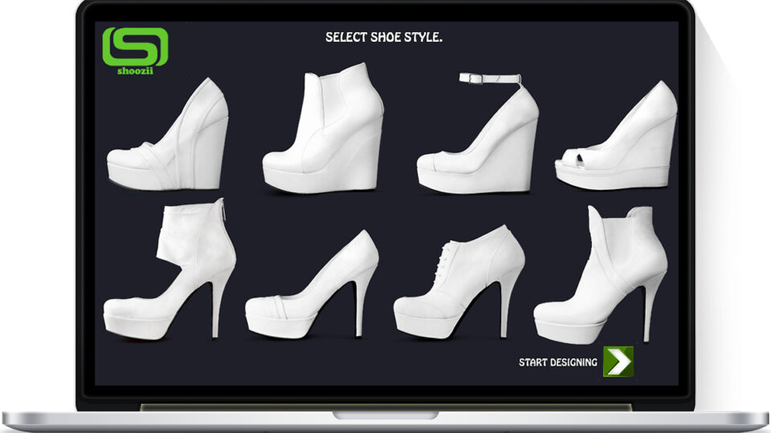Select the classic stiletto platform pump

pyautogui.click(x=312, y=284)
